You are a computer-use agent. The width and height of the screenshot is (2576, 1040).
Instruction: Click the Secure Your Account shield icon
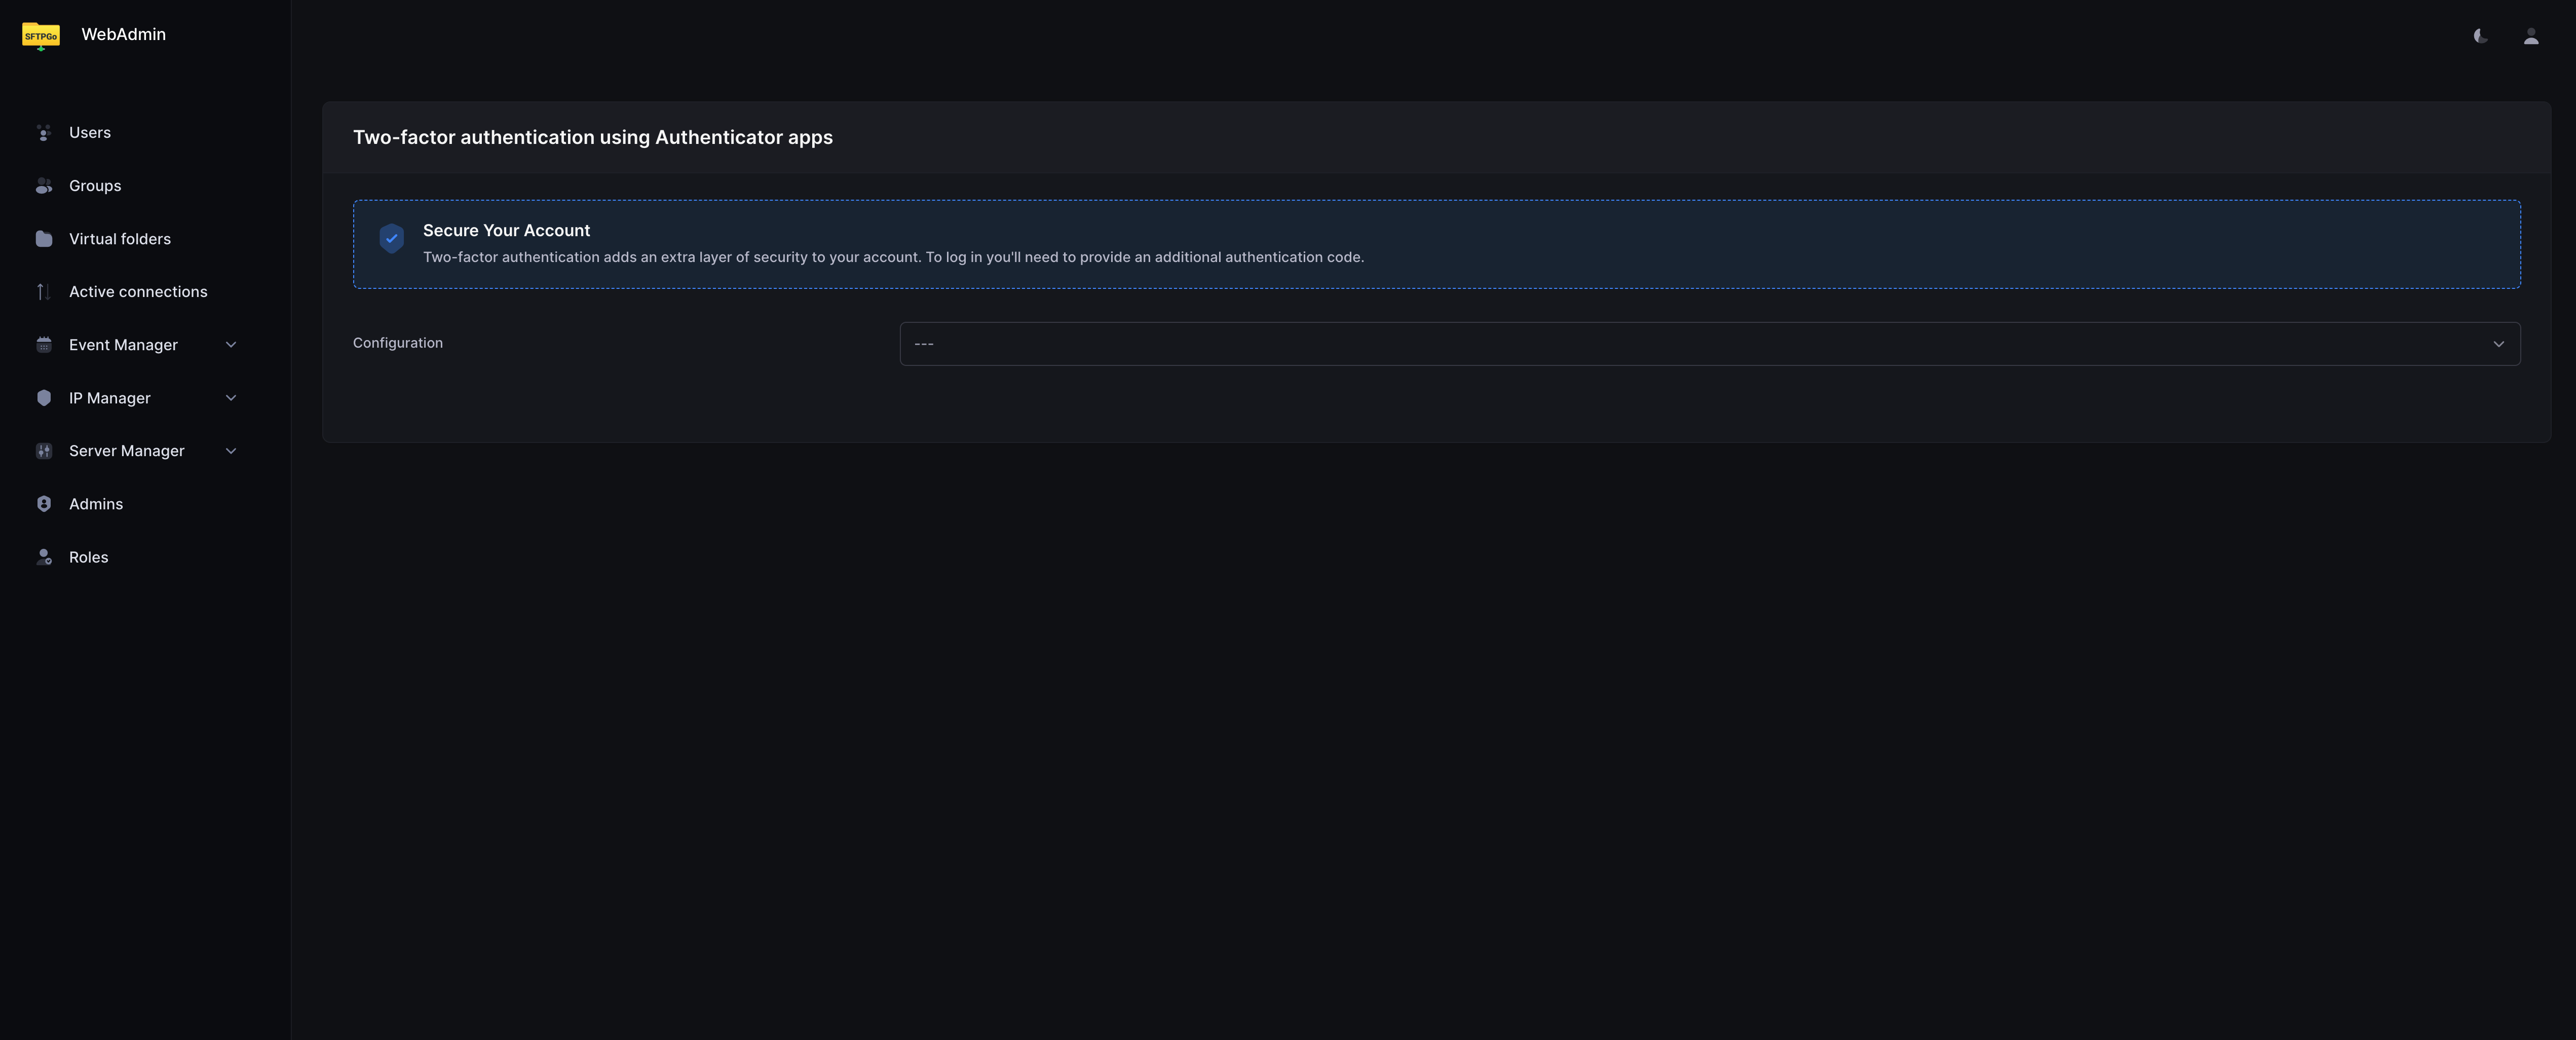[391, 238]
